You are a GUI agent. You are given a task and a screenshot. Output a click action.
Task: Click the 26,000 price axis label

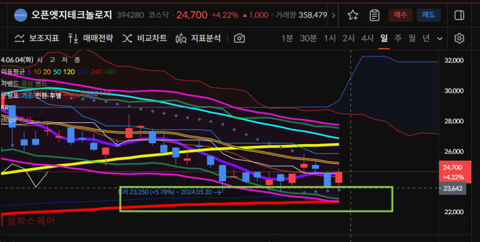[x=454, y=152]
